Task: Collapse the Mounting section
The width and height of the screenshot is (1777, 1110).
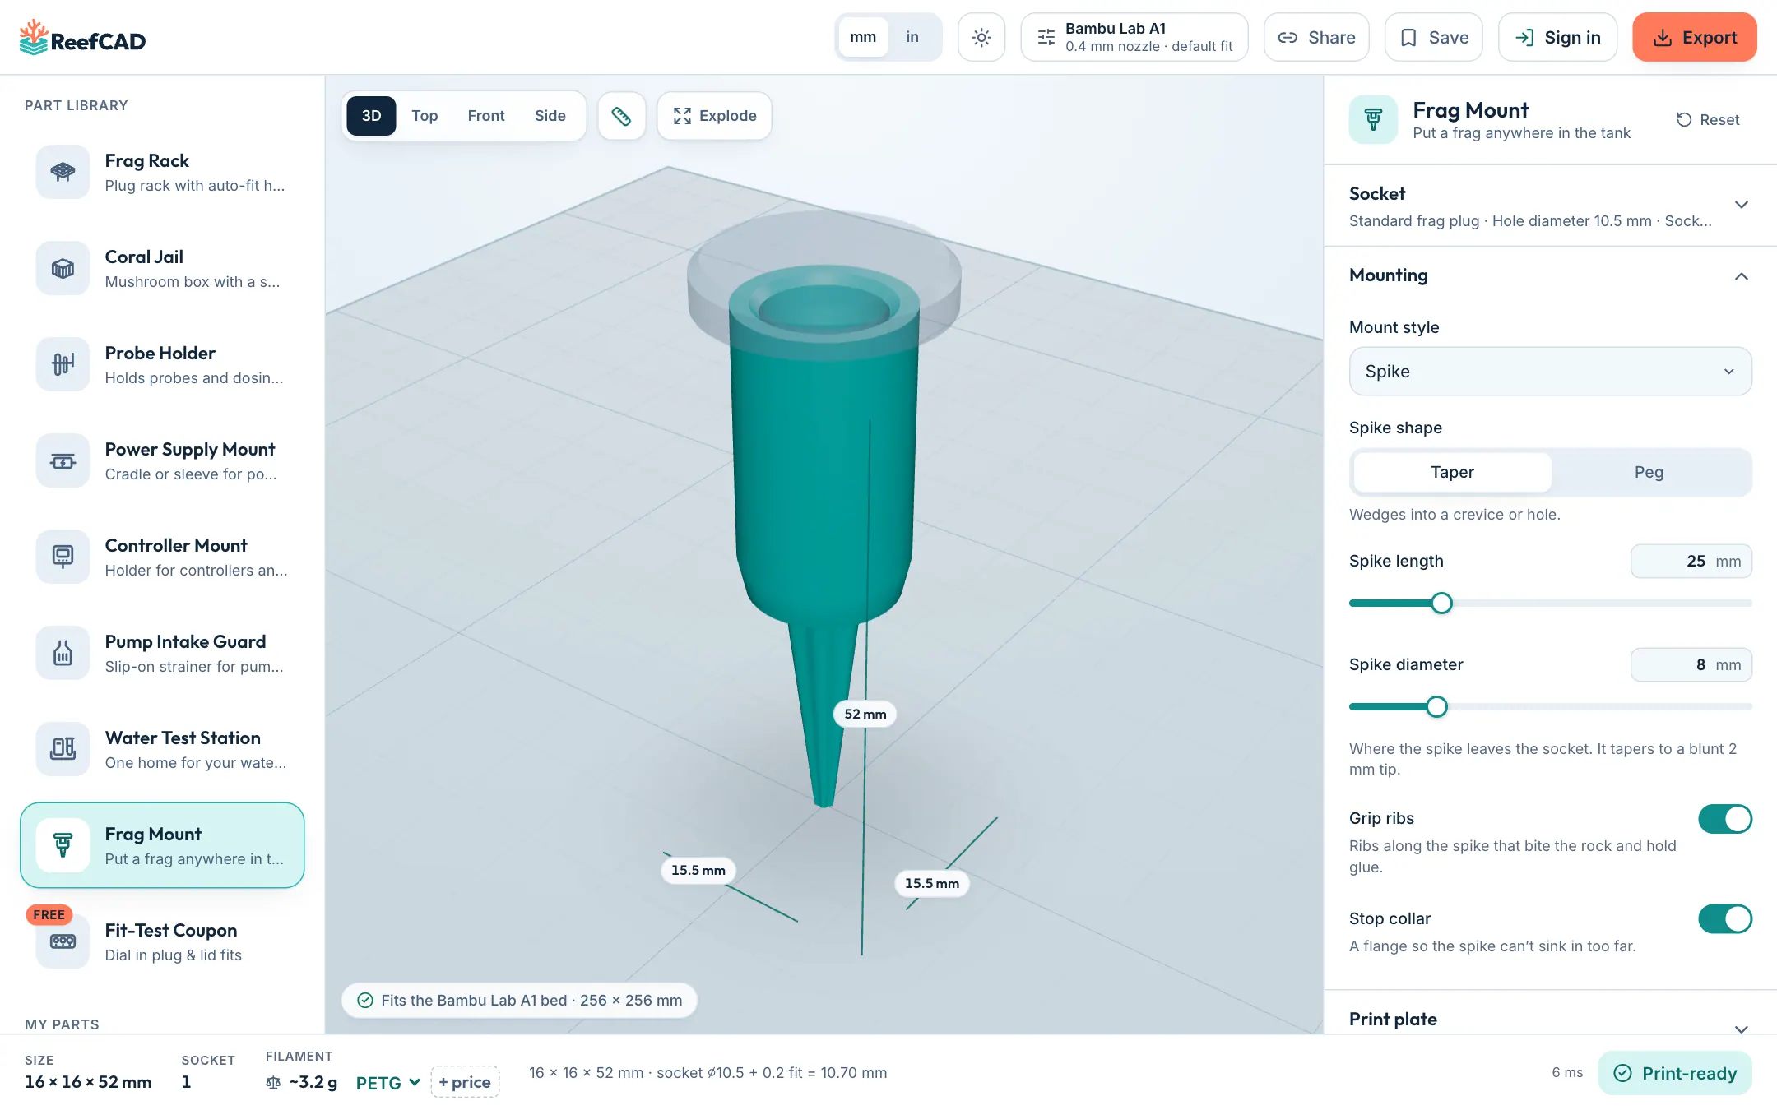Action: [1550, 275]
